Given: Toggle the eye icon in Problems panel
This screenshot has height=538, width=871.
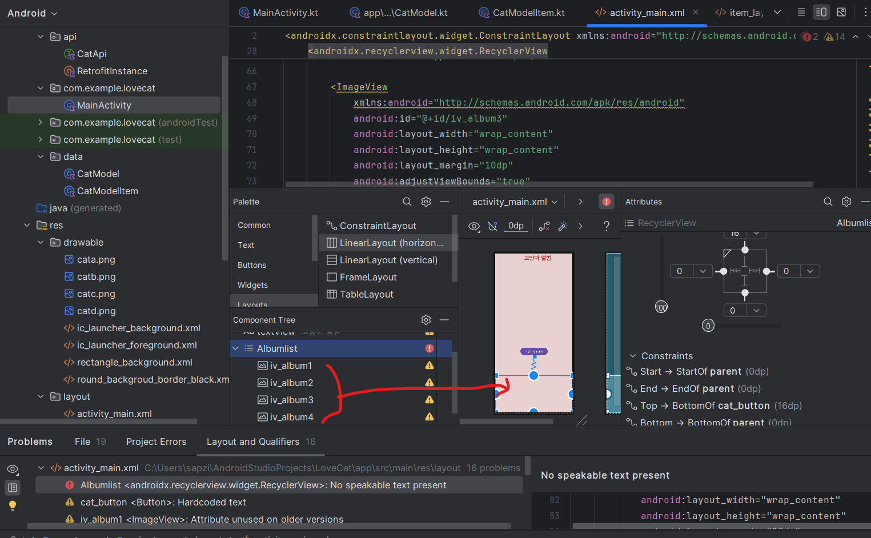Looking at the screenshot, I should pos(13,469).
